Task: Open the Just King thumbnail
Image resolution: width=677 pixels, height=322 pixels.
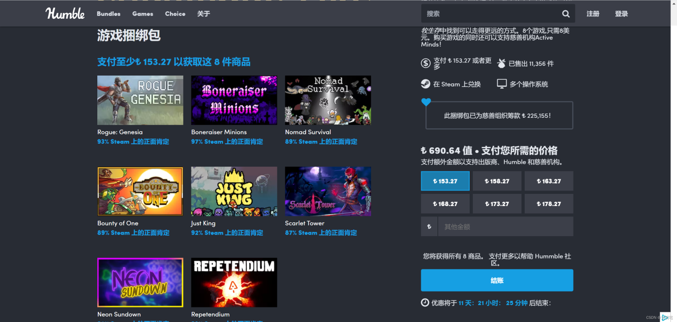Action: 234,192
